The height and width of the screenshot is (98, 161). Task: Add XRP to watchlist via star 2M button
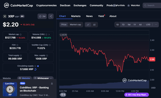(x=42, y=16)
